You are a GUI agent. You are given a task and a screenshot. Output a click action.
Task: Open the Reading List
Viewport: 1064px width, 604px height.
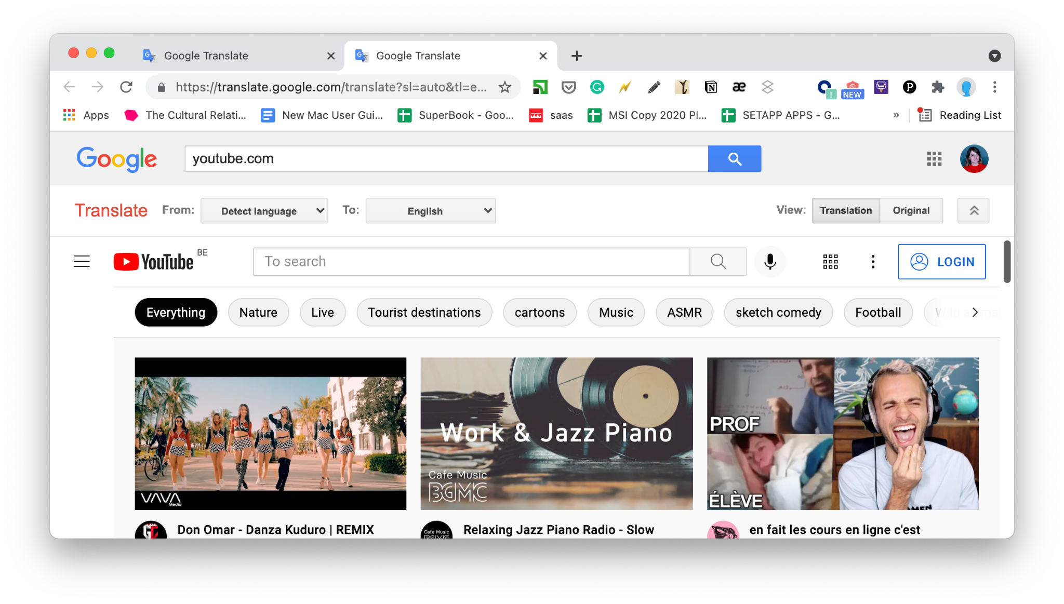(x=960, y=115)
